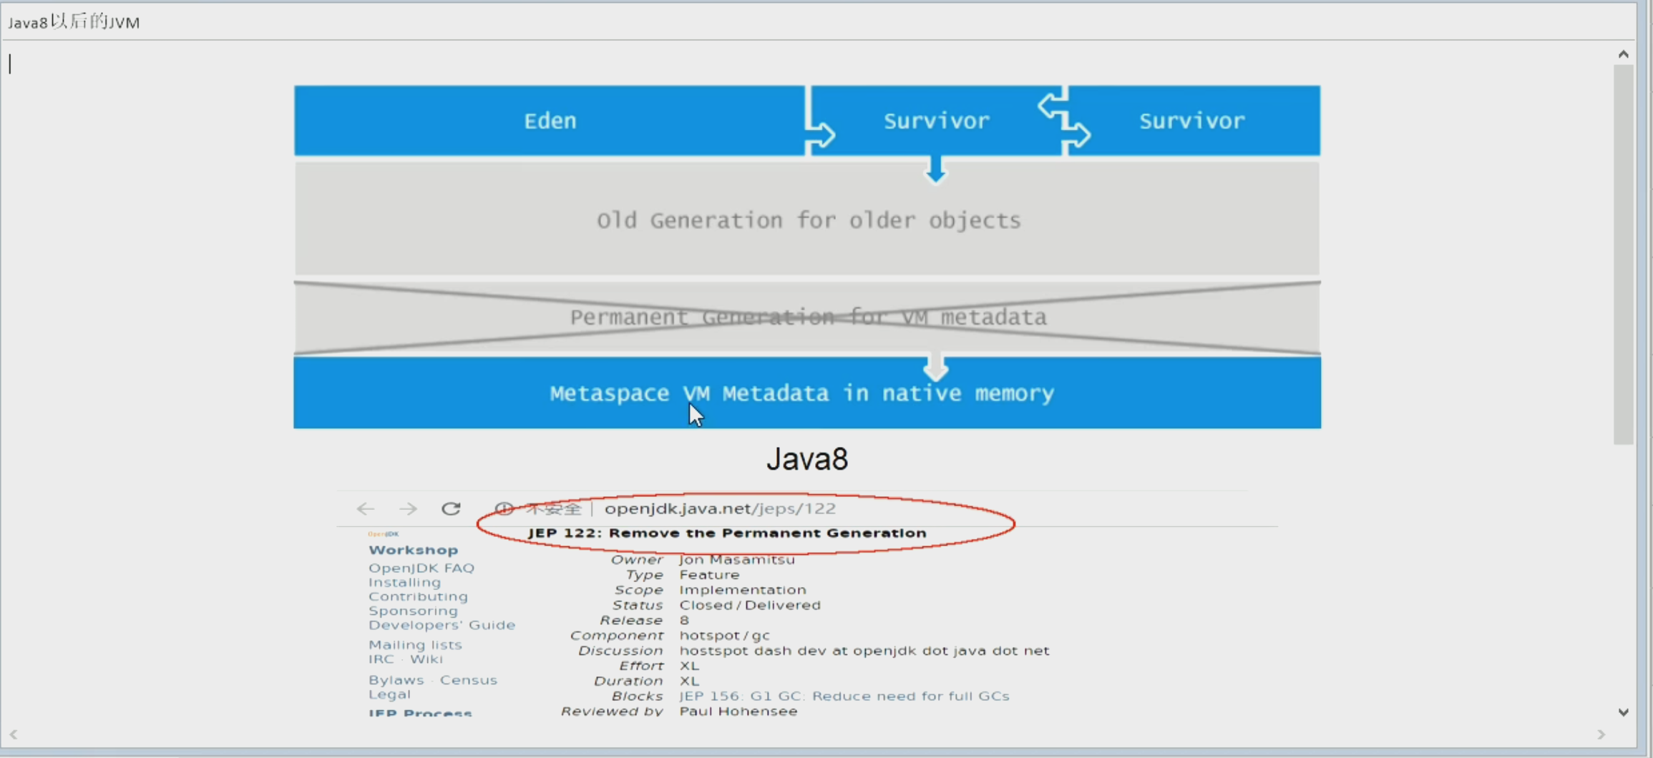Click the vertical scrollbar up arrow

pos(1623,54)
